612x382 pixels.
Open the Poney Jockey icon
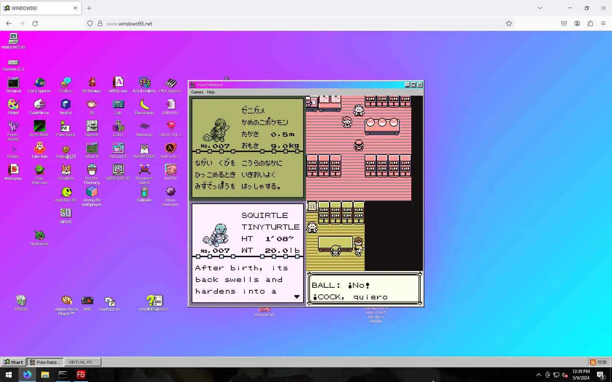point(13,131)
